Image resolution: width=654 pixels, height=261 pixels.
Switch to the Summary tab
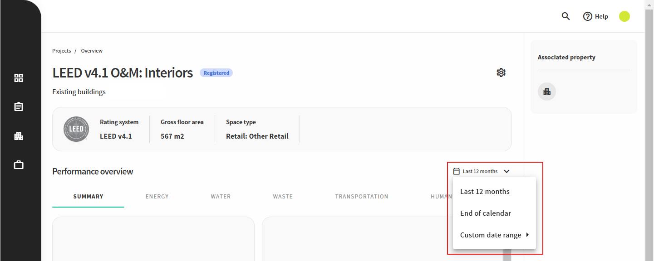pos(89,197)
